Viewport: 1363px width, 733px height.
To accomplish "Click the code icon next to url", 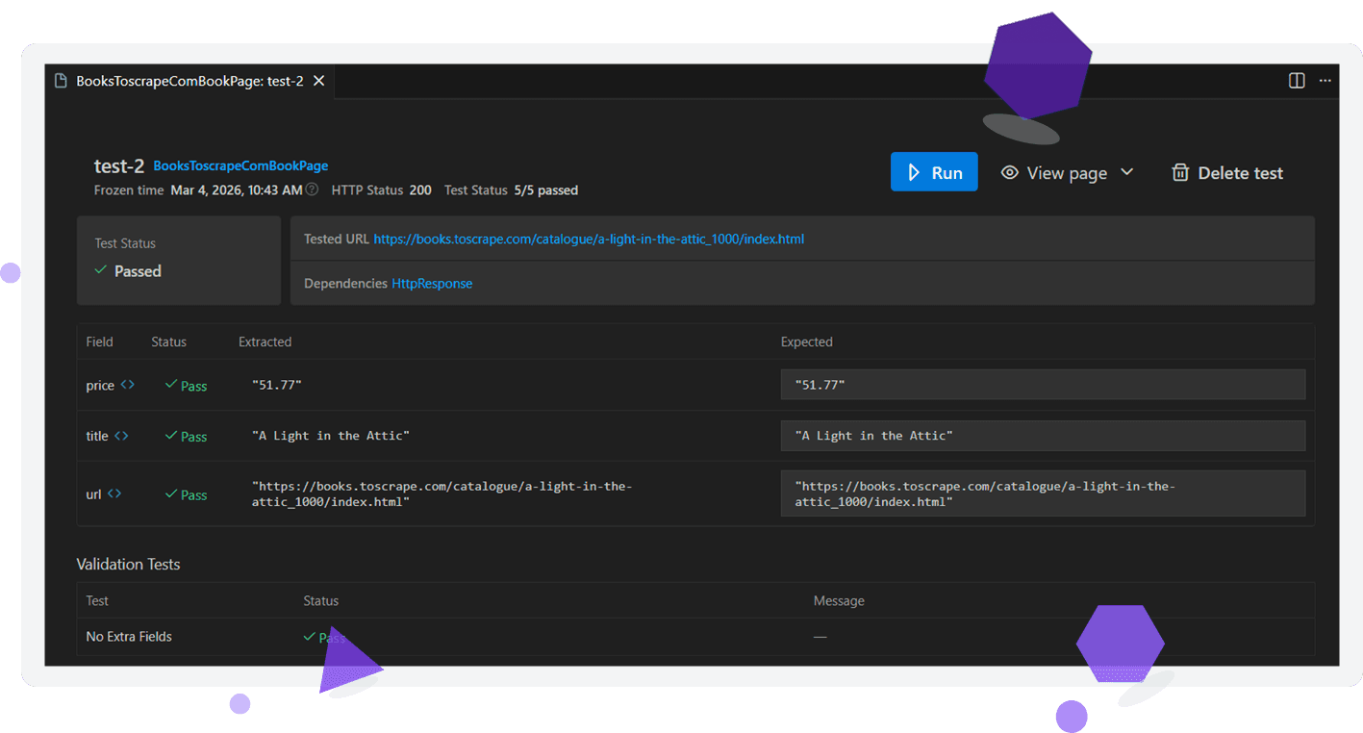I will tap(114, 493).
